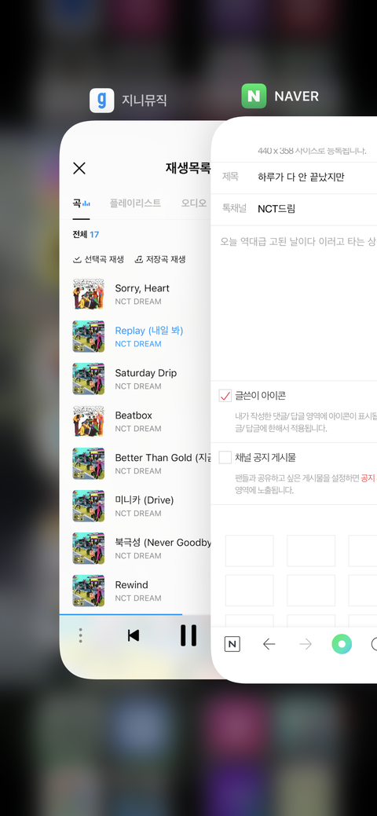Close the playlist with the X icon
Image resolution: width=377 pixels, height=816 pixels.
(79, 168)
